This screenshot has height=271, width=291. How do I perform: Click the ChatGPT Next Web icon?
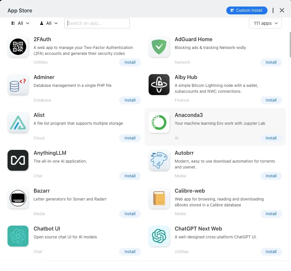point(159,236)
